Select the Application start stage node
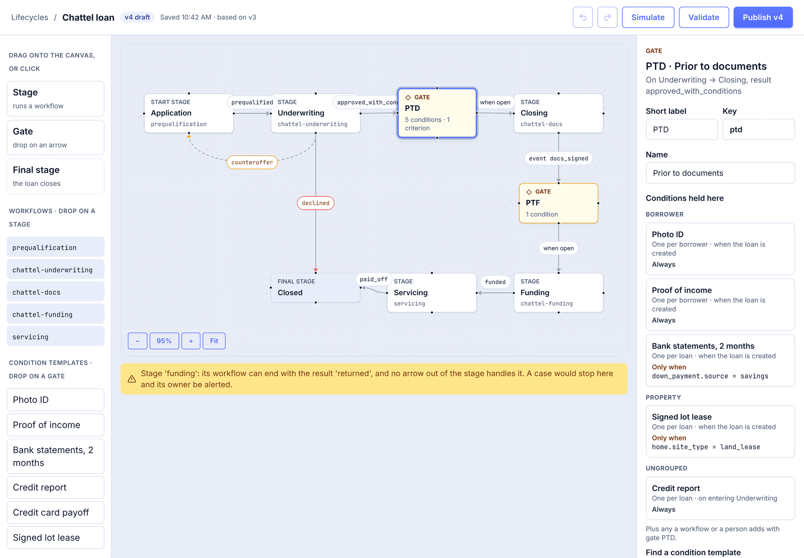This screenshot has height=558, width=804. pos(189,113)
